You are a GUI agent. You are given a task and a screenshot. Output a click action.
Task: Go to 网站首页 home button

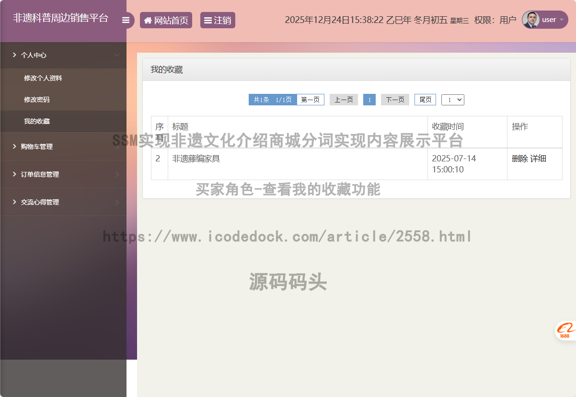pyautogui.click(x=166, y=20)
